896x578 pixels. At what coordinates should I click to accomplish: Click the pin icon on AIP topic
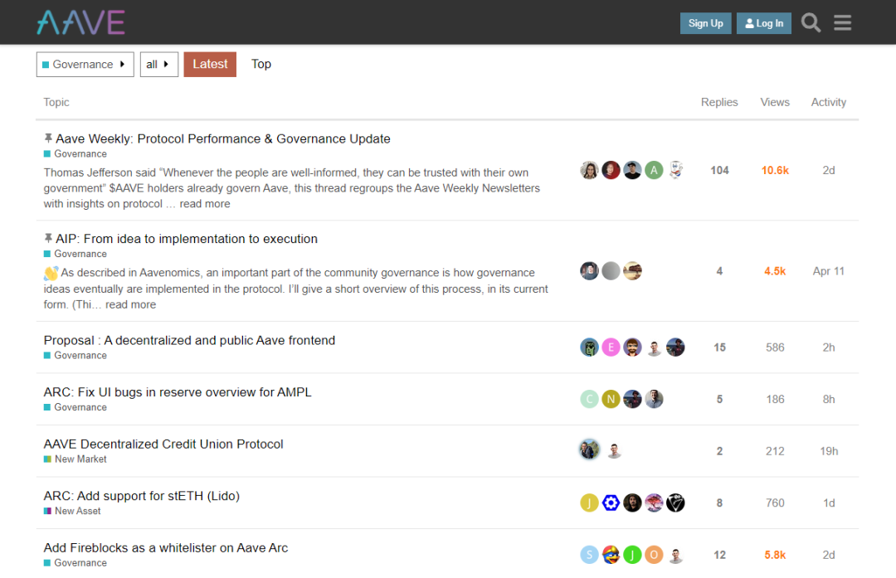coord(48,238)
